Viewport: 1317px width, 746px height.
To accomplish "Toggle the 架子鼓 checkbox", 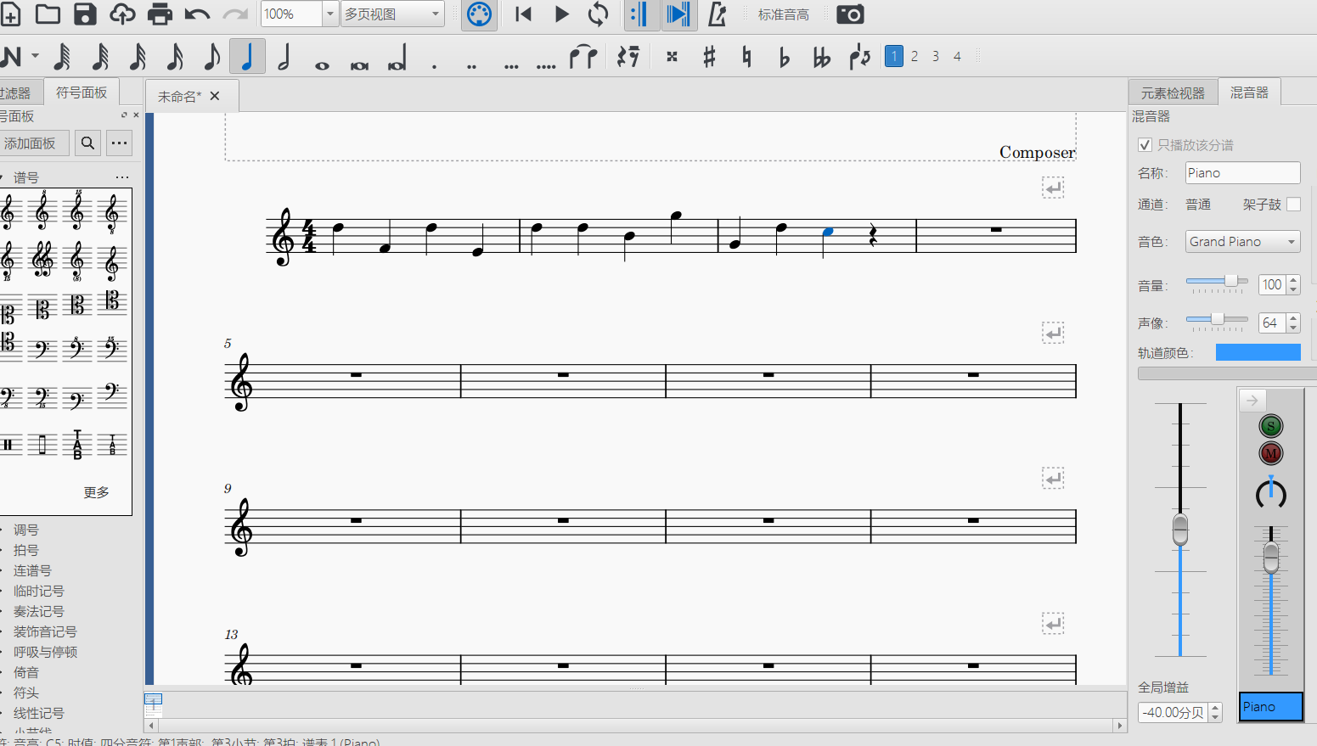I will pos(1293,204).
